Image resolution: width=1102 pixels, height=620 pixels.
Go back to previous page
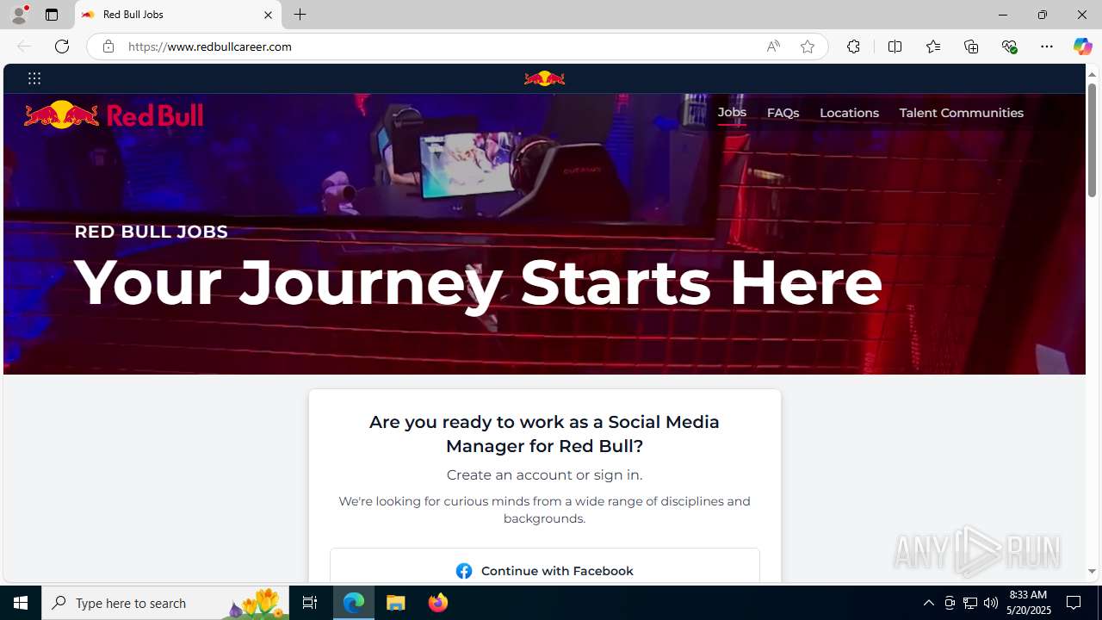(24, 46)
